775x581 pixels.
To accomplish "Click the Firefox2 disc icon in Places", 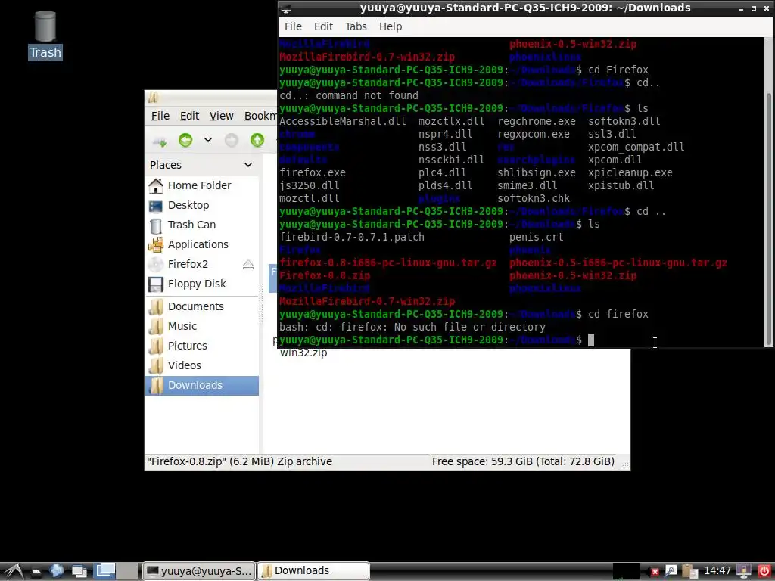I will click(156, 264).
